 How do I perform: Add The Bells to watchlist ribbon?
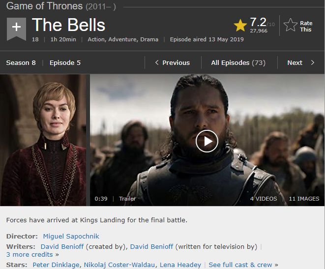pos(16,29)
